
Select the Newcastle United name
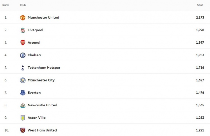[42, 105]
